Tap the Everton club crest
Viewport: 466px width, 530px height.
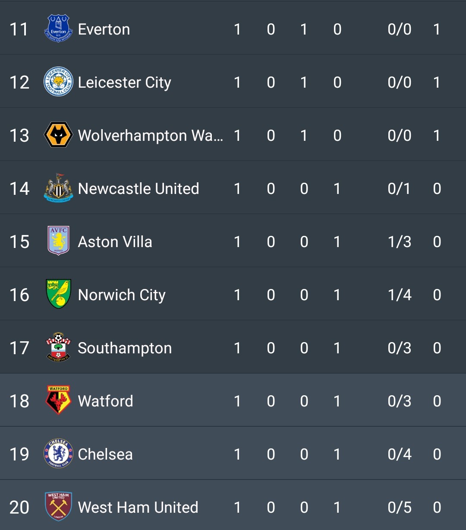tap(58, 29)
